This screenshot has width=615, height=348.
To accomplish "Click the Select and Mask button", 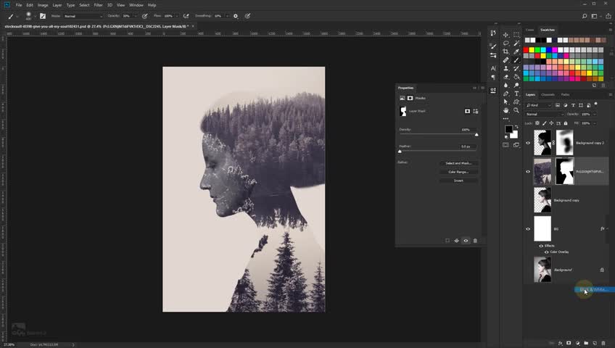I will tap(458, 163).
